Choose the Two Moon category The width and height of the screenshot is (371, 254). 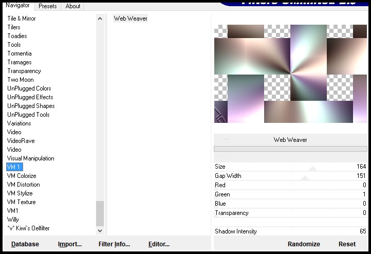coord(20,80)
